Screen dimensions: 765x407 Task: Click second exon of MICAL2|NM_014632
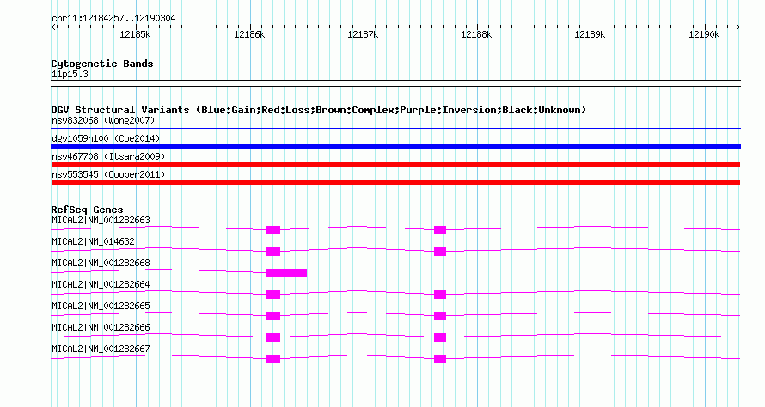[440, 252]
